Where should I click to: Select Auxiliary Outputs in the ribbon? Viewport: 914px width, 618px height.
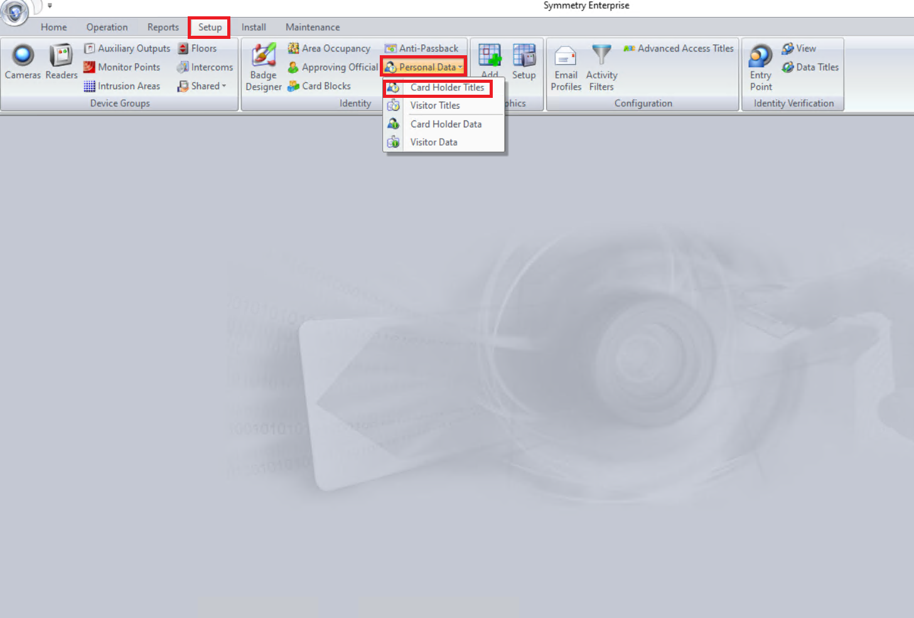click(127, 48)
